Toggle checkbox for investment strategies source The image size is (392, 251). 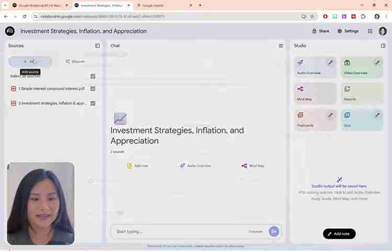93,103
